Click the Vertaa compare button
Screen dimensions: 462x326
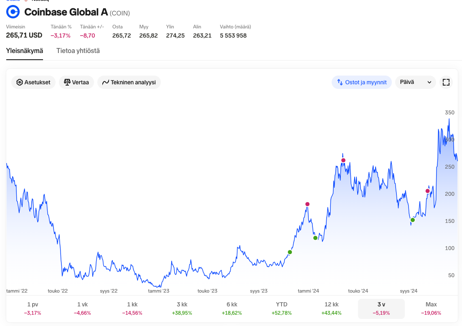point(76,82)
